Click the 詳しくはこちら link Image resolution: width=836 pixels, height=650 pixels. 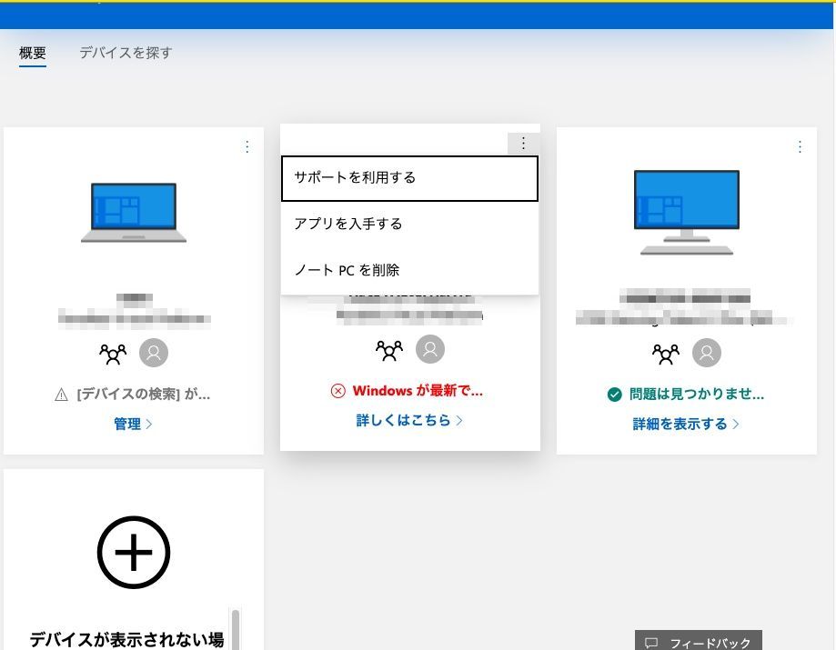click(x=409, y=420)
